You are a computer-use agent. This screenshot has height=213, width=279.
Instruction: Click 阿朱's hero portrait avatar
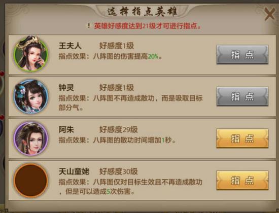31,138
